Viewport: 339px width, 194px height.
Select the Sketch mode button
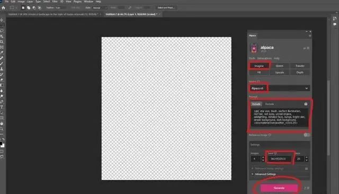pyautogui.click(x=279, y=66)
